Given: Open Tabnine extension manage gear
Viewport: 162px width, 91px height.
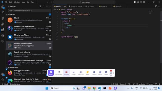Looking at the screenshot, I should pos(50,65).
